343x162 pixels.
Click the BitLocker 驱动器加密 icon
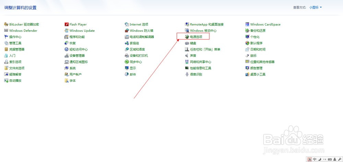point(6,24)
